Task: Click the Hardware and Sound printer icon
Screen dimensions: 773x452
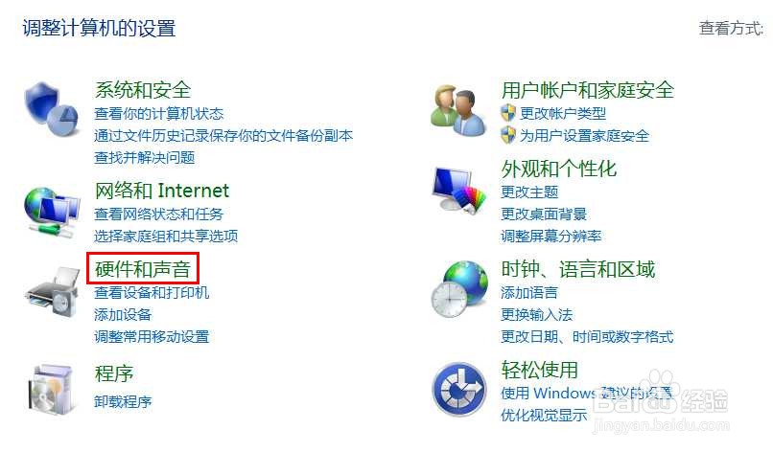Action: click(x=52, y=292)
